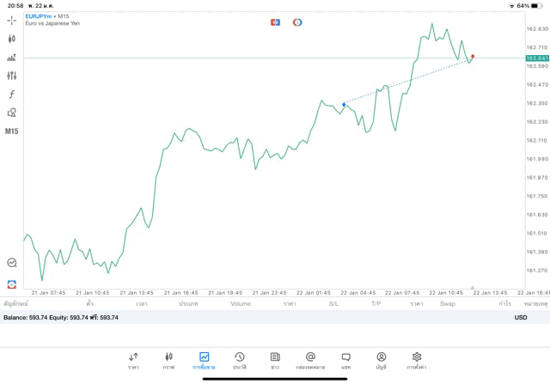550x384 pixels.
Task: Go to the Quotes (ราคา) tab
Action: coord(133,360)
